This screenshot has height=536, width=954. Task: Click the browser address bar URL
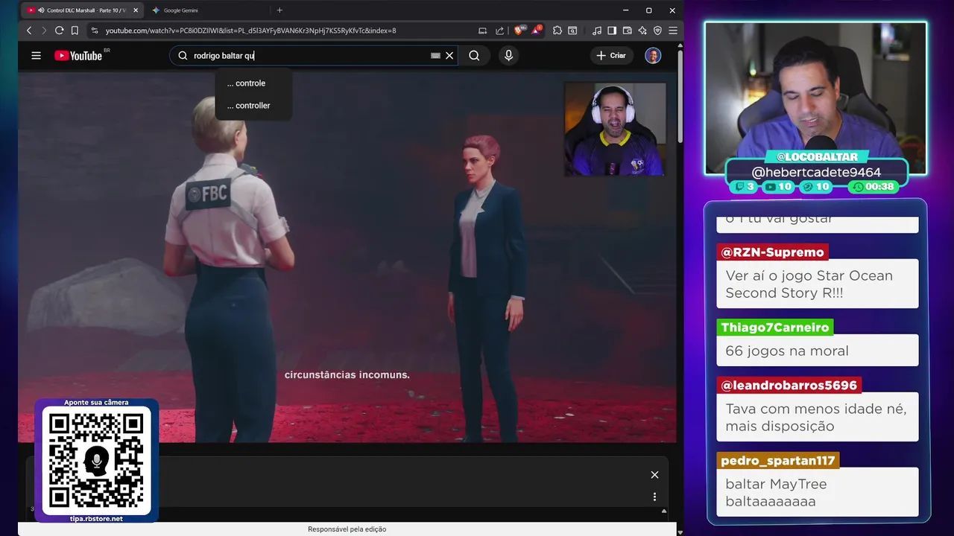pyautogui.click(x=250, y=31)
